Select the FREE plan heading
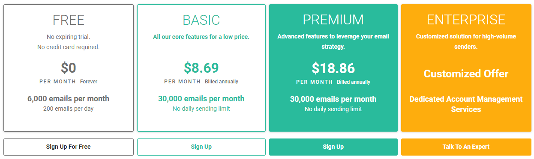Screen dimensions: 534x159 [69, 20]
